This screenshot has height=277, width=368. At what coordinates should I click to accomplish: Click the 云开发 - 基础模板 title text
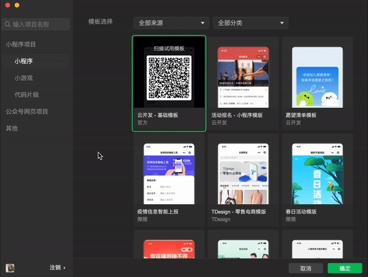158,115
